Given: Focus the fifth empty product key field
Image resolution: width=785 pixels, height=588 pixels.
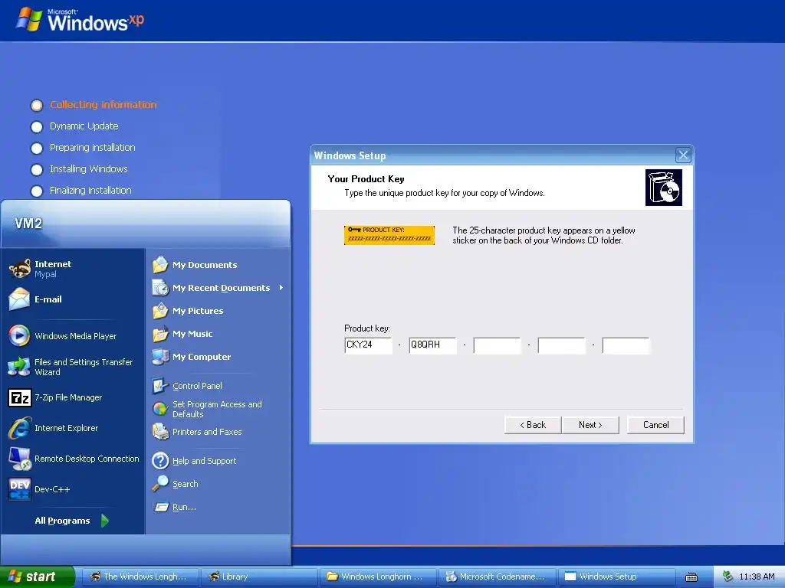Looking at the screenshot, I should pyautogui.click(x=626, y=345).
